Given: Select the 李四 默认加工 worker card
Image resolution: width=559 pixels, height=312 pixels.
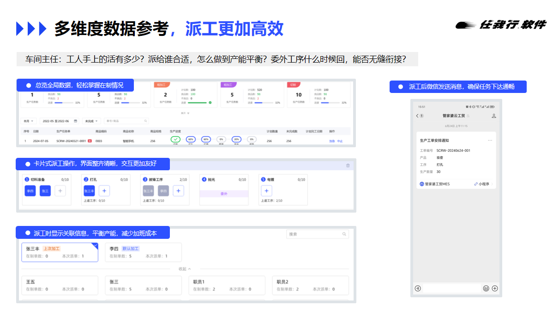Looking at the screenshot, I should 143,252.
